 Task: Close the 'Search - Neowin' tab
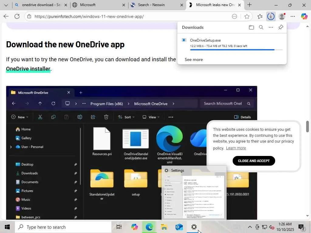click(x=182, y=5)
